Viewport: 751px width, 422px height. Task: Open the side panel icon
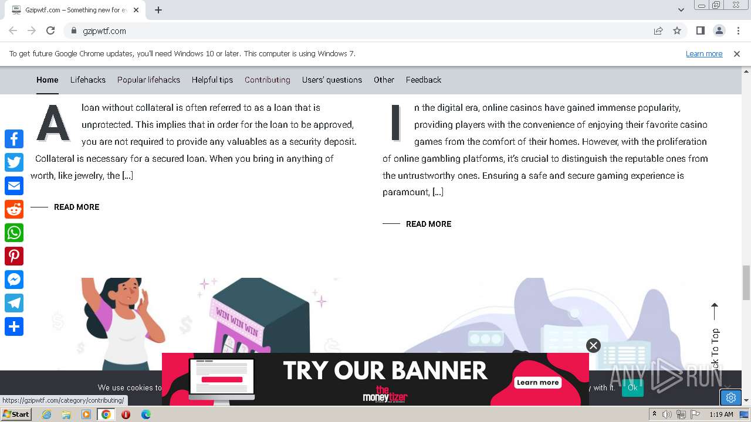[x=700, y=30]
